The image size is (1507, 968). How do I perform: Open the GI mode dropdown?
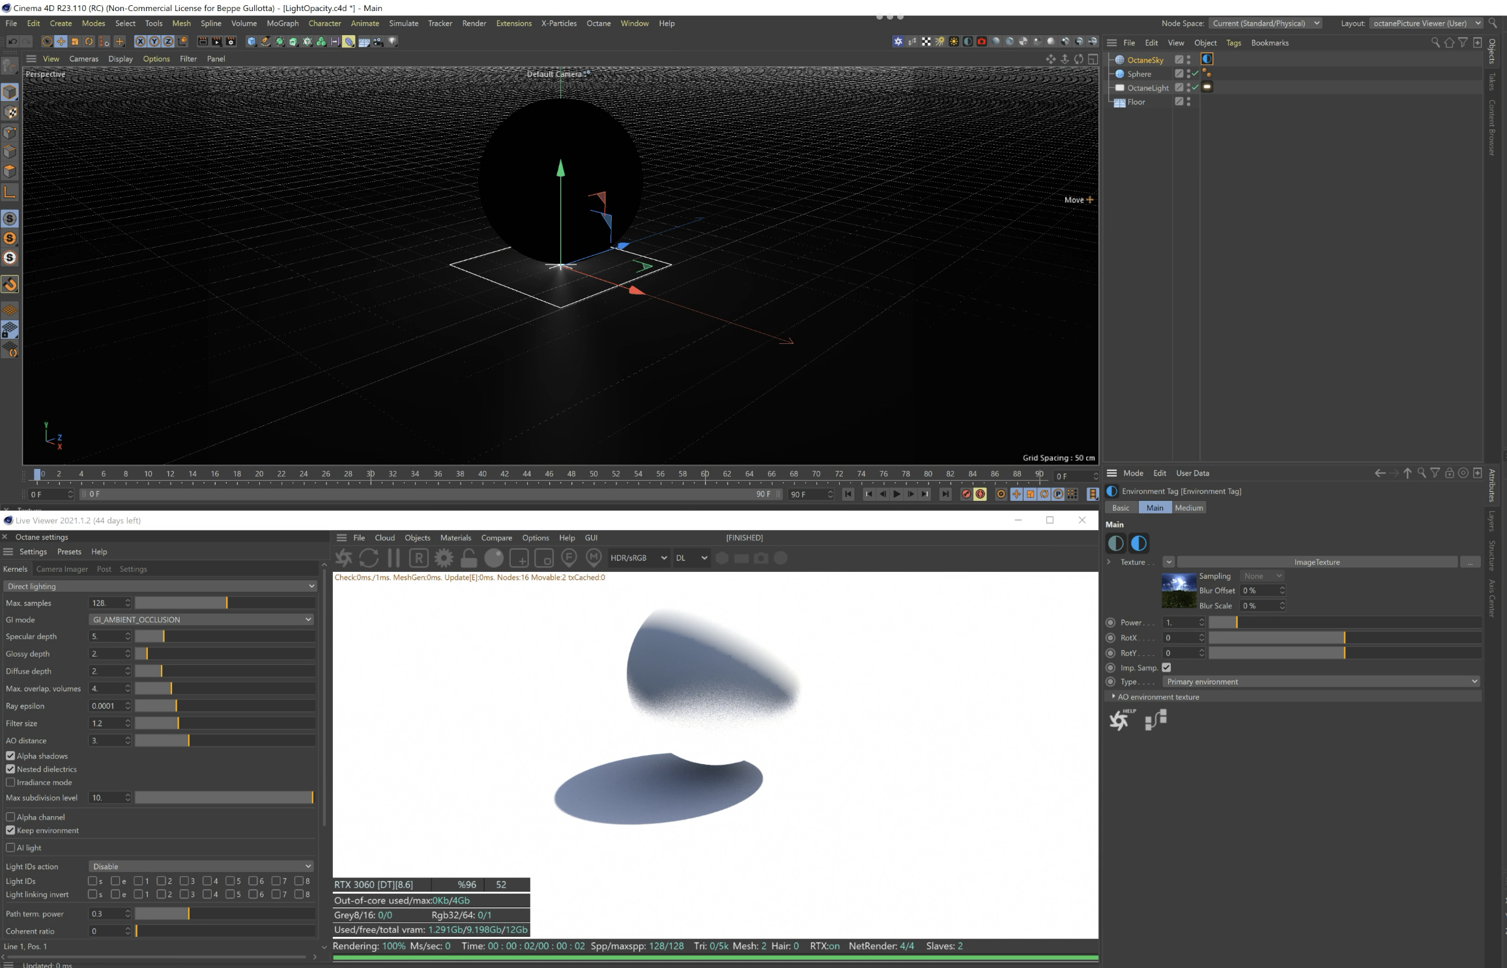201,619
